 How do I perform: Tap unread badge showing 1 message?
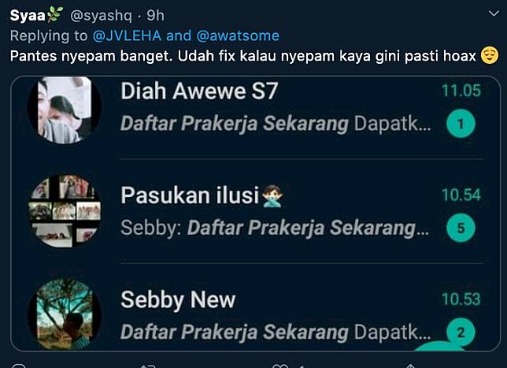tap(461, 124)
